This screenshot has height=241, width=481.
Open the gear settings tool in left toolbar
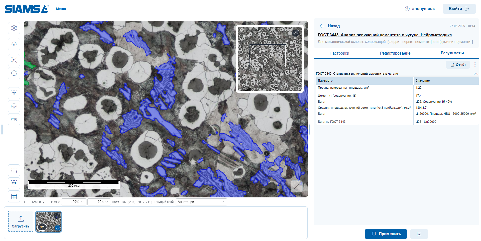pyautogui.click(x=14, y=28)
